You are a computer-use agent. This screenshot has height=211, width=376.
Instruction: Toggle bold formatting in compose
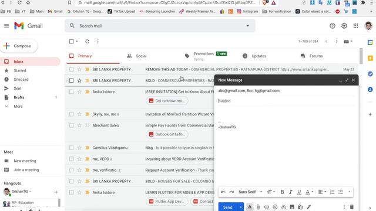(282, 192)
